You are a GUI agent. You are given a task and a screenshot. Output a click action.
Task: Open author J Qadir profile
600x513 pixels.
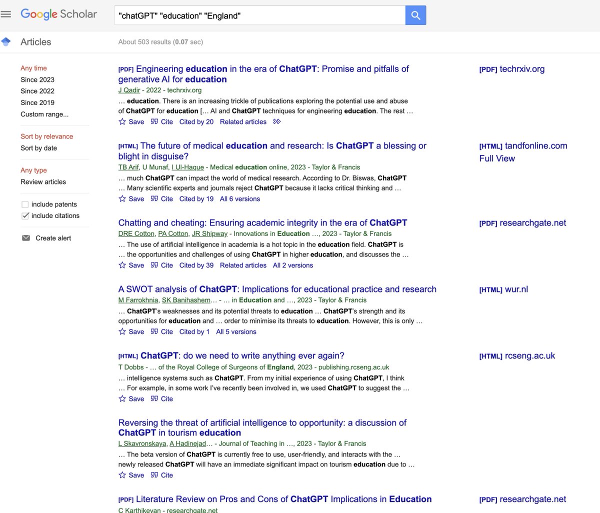point(129,90)
